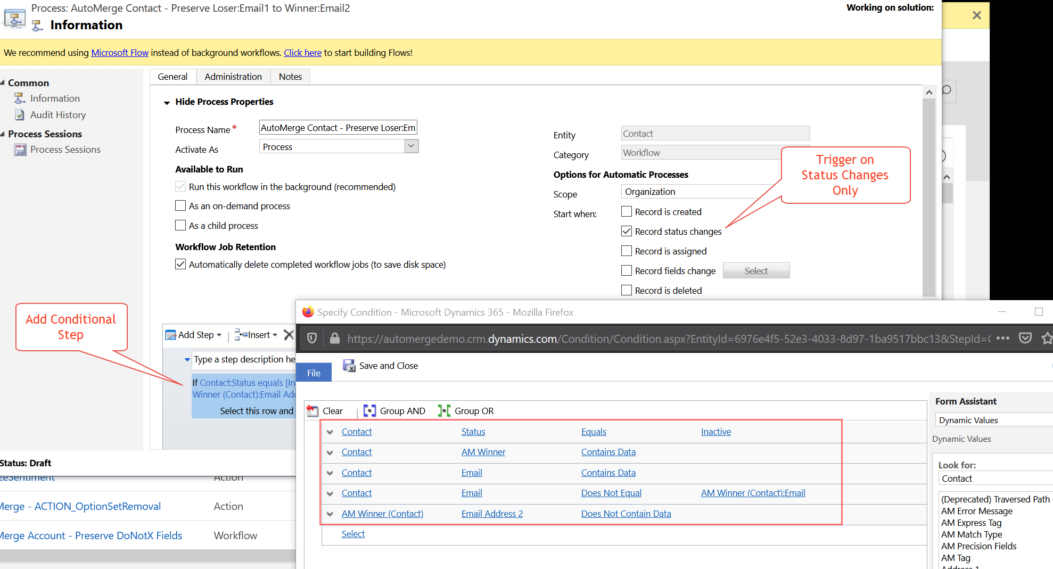Screen dimensions: 1053x569
Task: Click the Audit History icon
Action: coord(20,115)
